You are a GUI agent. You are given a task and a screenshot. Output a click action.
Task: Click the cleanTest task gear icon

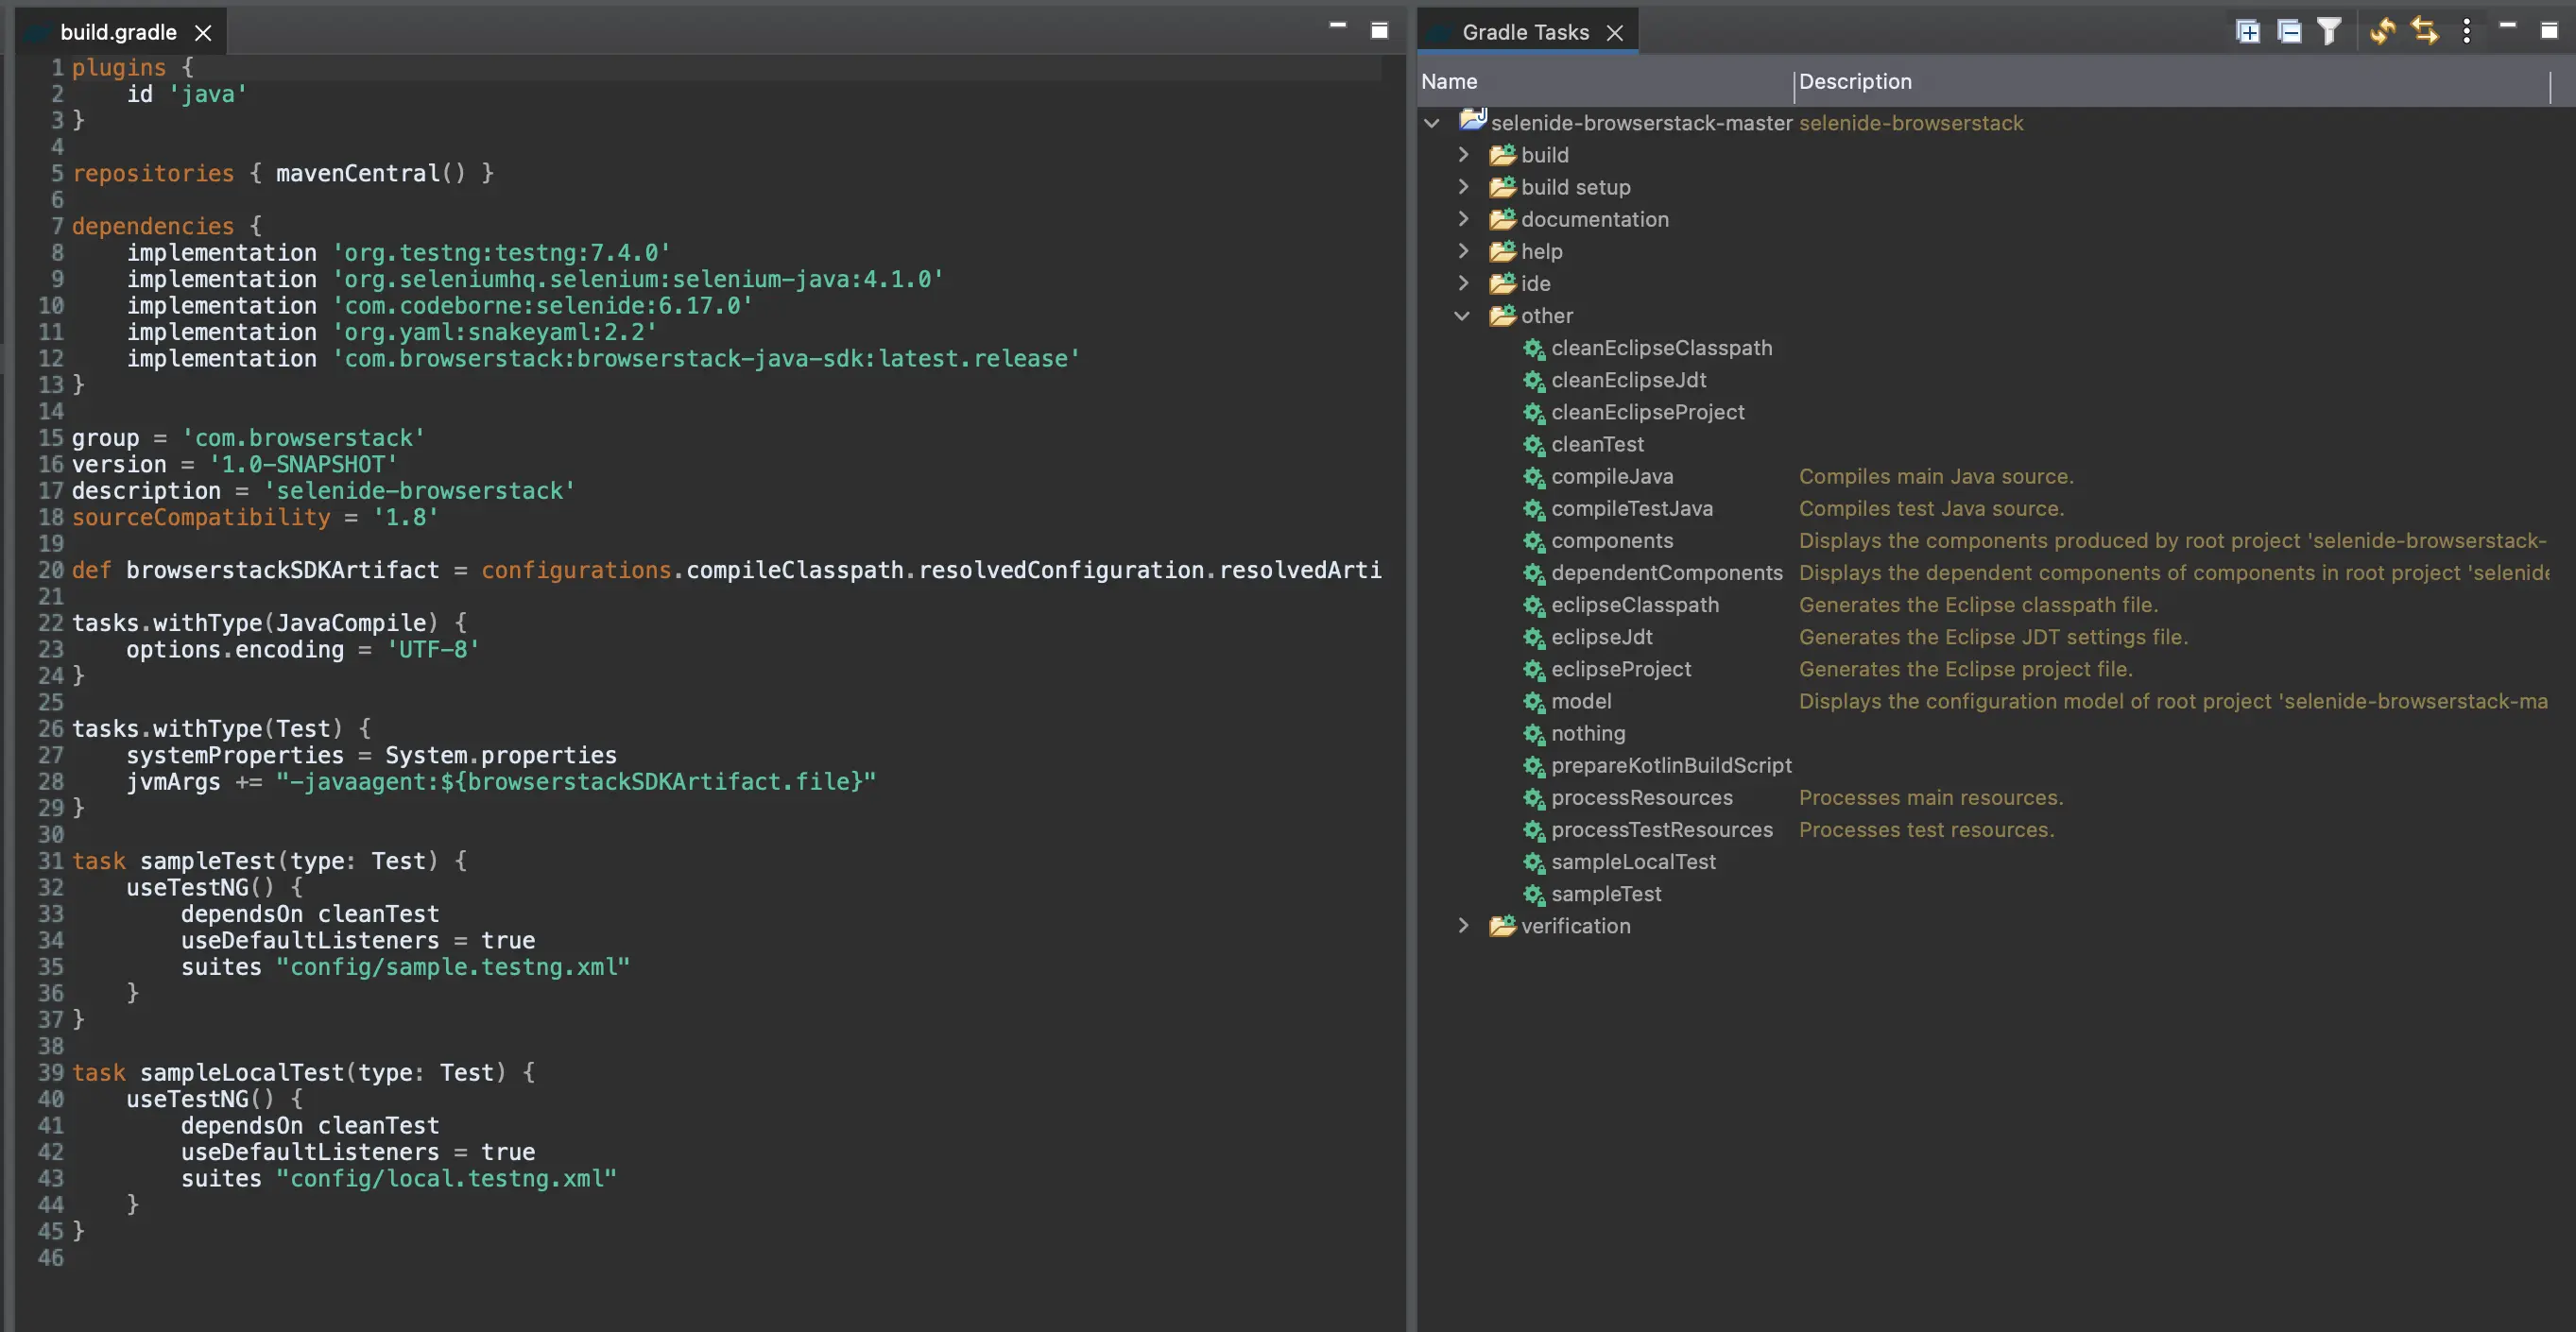click(1533, 445)
